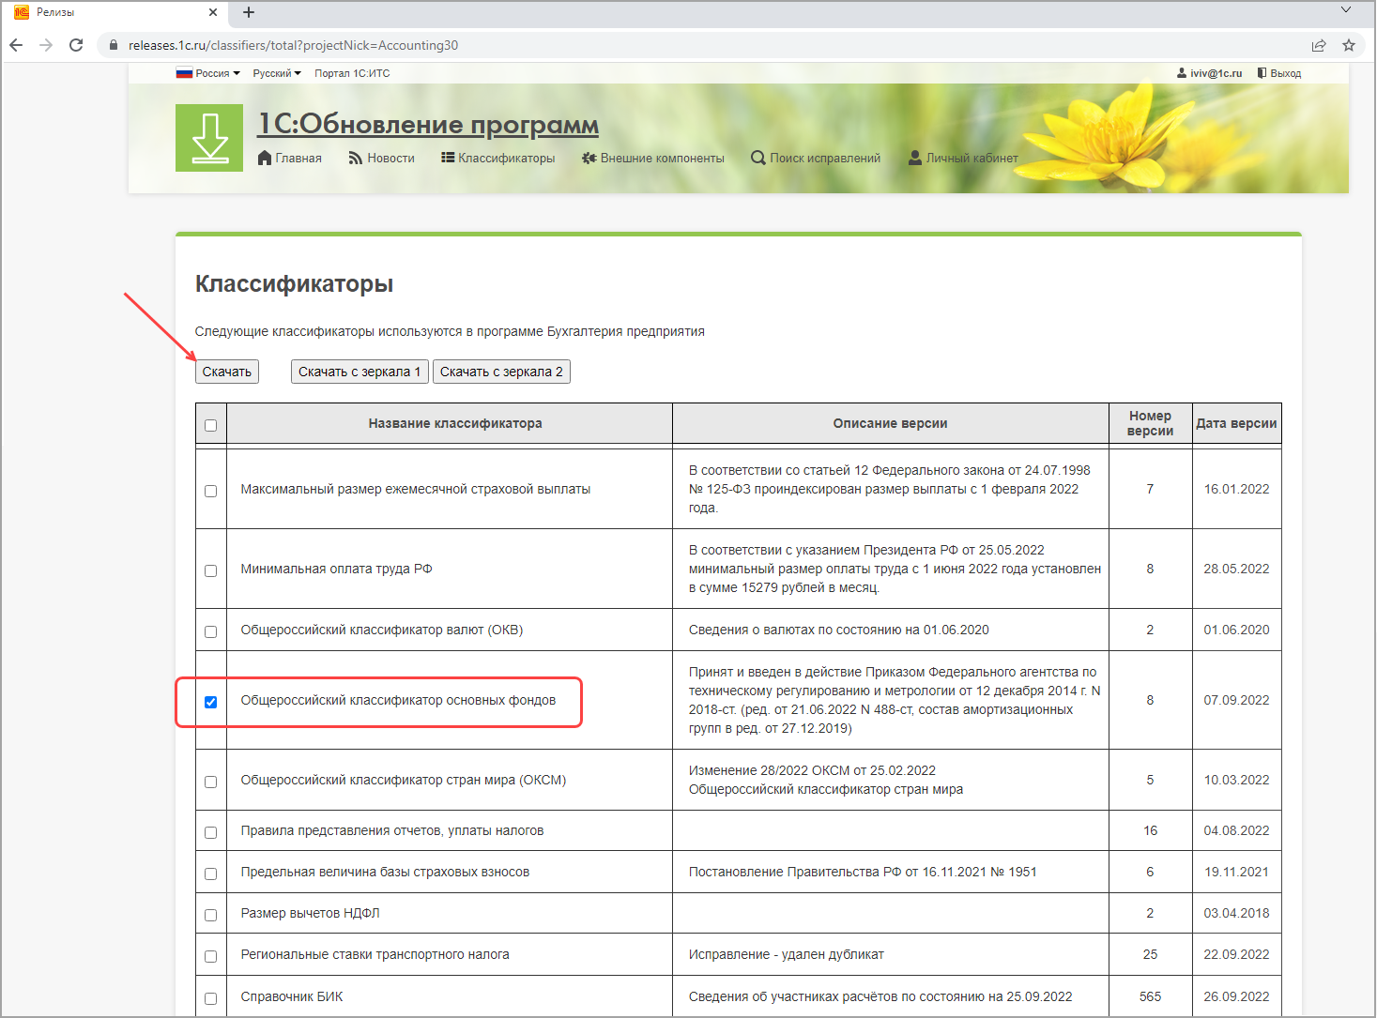Click the Скачать button

point(227,372)
